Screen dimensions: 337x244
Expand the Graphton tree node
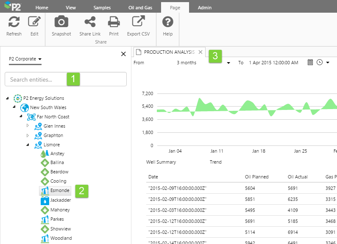28,135
